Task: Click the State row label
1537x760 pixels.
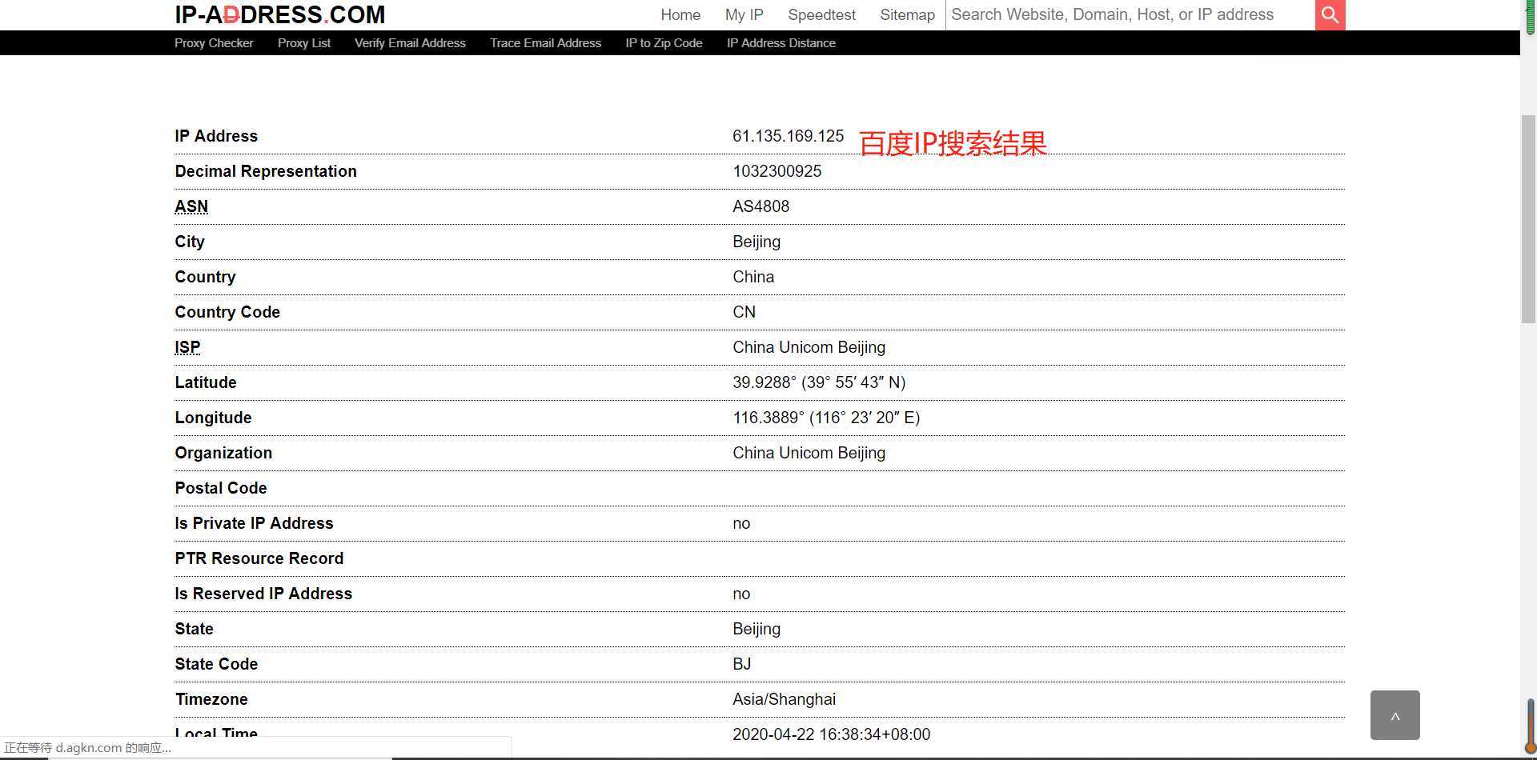Action: pos(194,629)
